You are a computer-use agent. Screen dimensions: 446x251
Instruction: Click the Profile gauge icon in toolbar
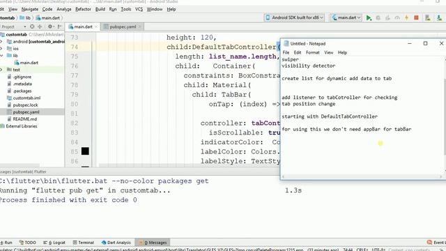tap(397, 17)
